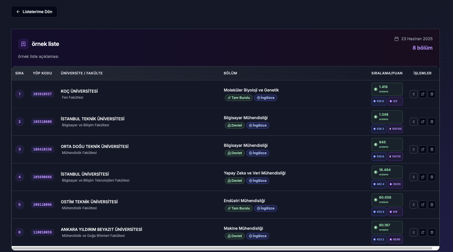This screenshot has height=252, width=453.
Task: Go back with Listelerime Dön button
Action: tap(34, 12)
